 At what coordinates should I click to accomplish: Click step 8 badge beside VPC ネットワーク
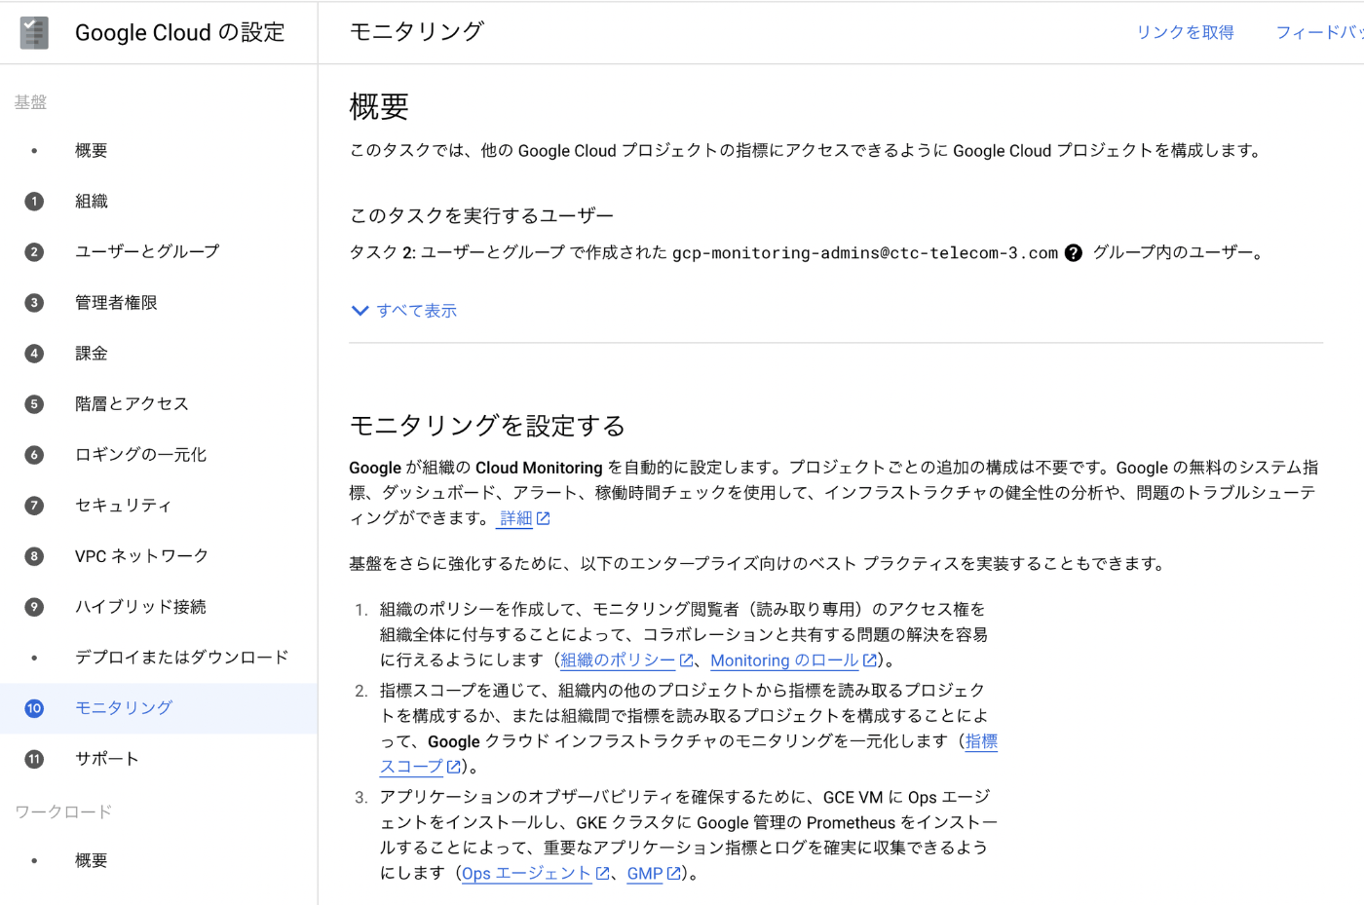coord(34,556)
